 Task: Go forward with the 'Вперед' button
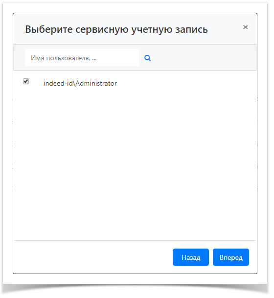tap(231, 257)
